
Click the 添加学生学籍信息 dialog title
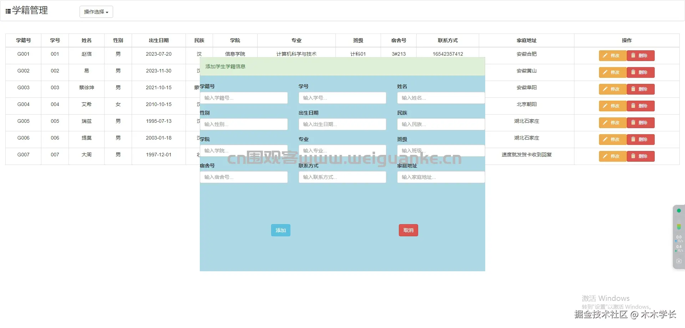[225, 66]
